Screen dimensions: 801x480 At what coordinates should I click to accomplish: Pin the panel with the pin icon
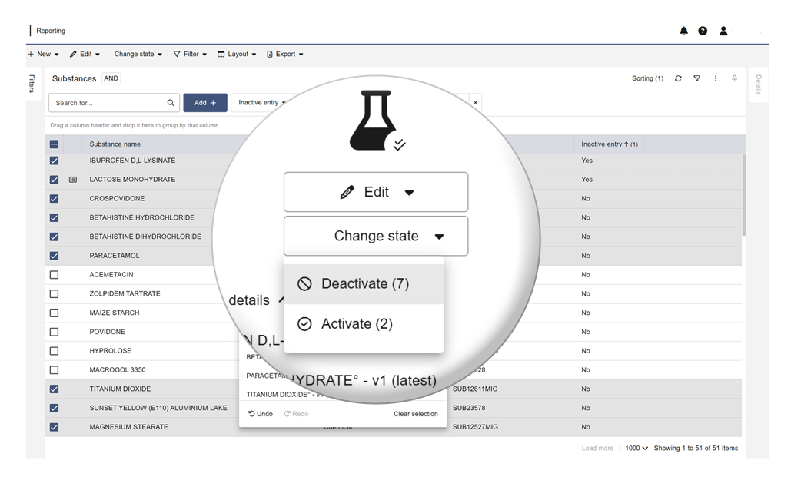pos(734,78)
